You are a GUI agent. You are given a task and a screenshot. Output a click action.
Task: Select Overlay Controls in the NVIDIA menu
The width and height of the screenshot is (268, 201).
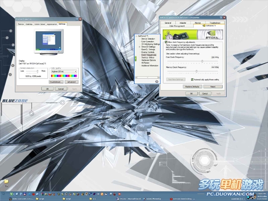148,52
